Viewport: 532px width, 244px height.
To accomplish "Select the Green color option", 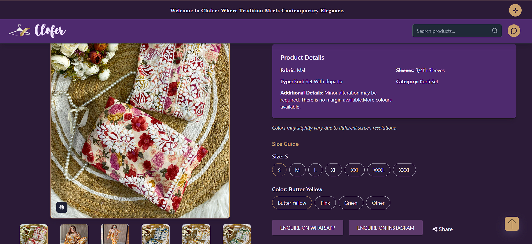I will (351, 203).
